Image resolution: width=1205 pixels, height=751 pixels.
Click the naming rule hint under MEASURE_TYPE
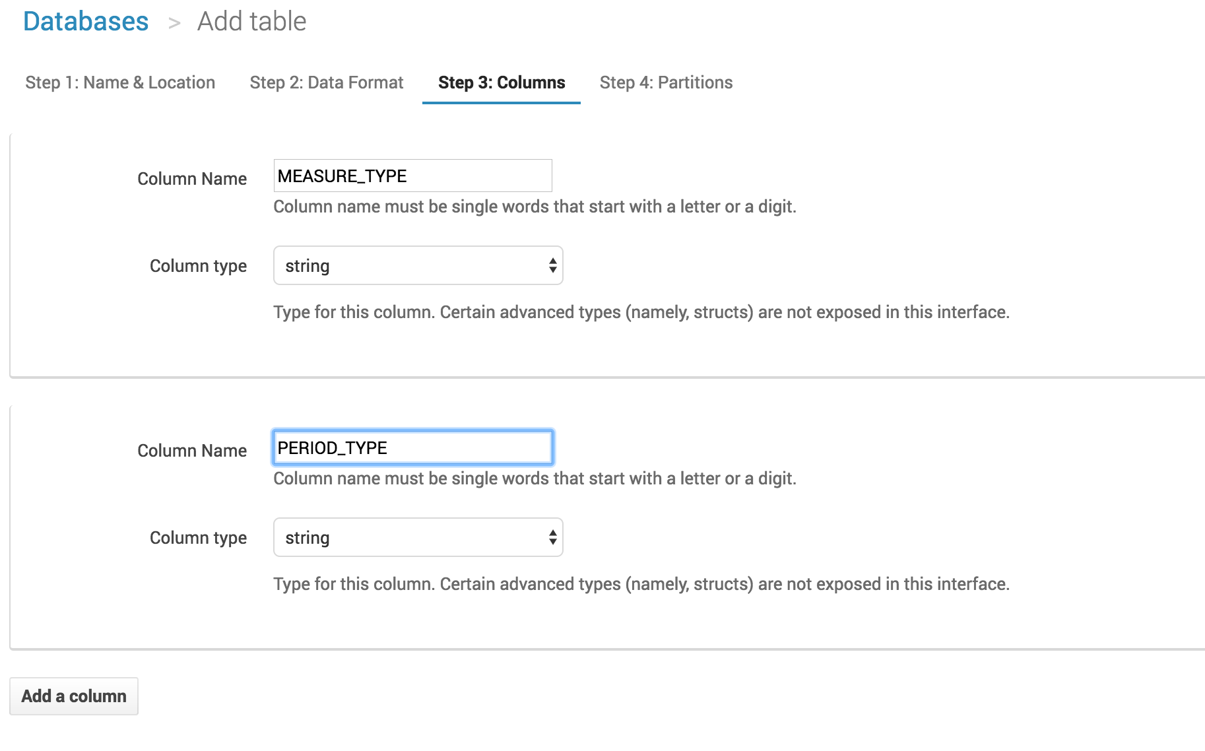tap(535, 207)
